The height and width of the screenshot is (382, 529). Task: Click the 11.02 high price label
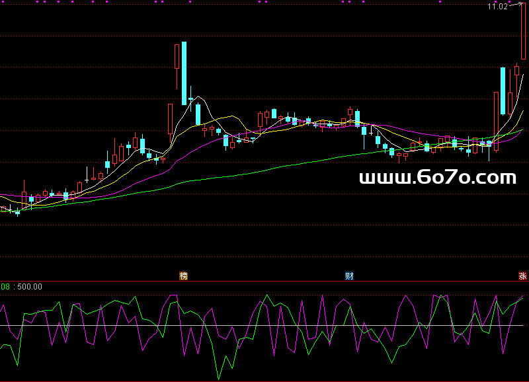497,7
